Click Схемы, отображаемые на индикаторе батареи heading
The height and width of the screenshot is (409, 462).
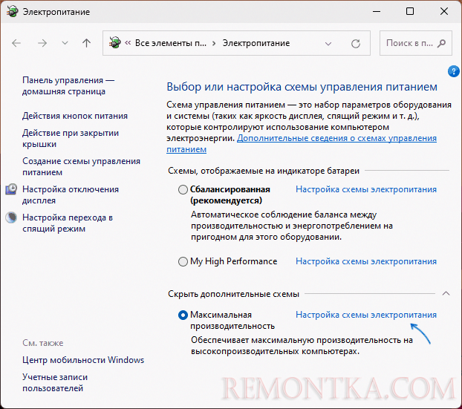click(x=264, y=171)
